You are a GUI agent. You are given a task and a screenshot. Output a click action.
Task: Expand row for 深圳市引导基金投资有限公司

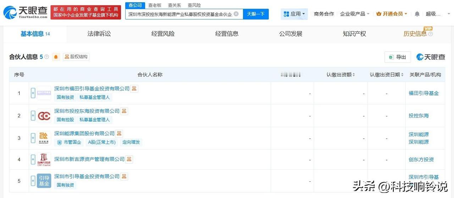coord(33,181)
